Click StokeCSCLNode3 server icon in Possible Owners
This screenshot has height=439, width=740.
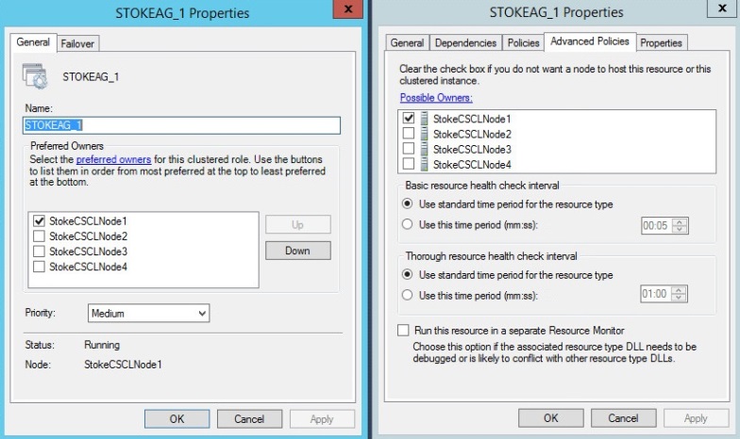click(x=425, y=149)
